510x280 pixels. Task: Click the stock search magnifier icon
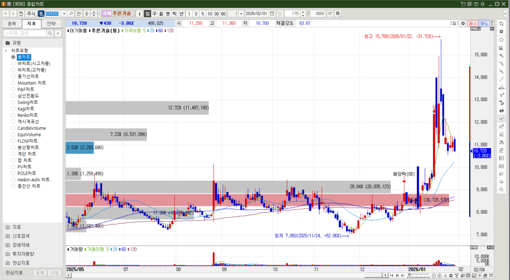[71, 13]
